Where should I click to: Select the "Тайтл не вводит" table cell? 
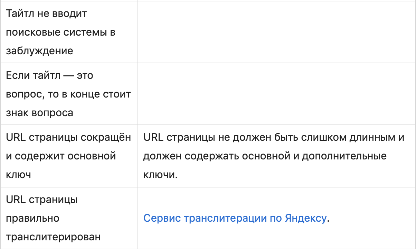pyautogui.click(x=69, y=32)
